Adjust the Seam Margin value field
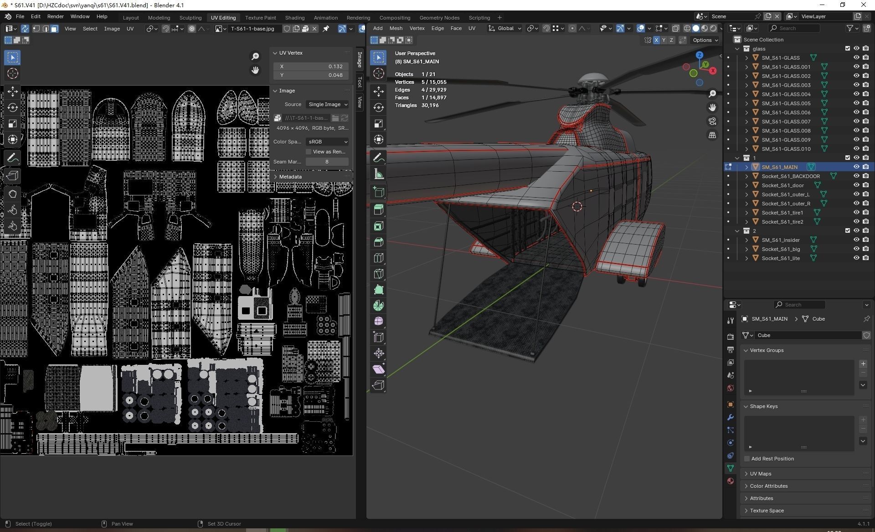875x532 pixels. click(x=327, y=162)
